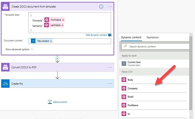Click the LastName token gear icon in template data
The height and width of the screenshot is (119, 195).
pyautogui.click(x=46, y=25)
